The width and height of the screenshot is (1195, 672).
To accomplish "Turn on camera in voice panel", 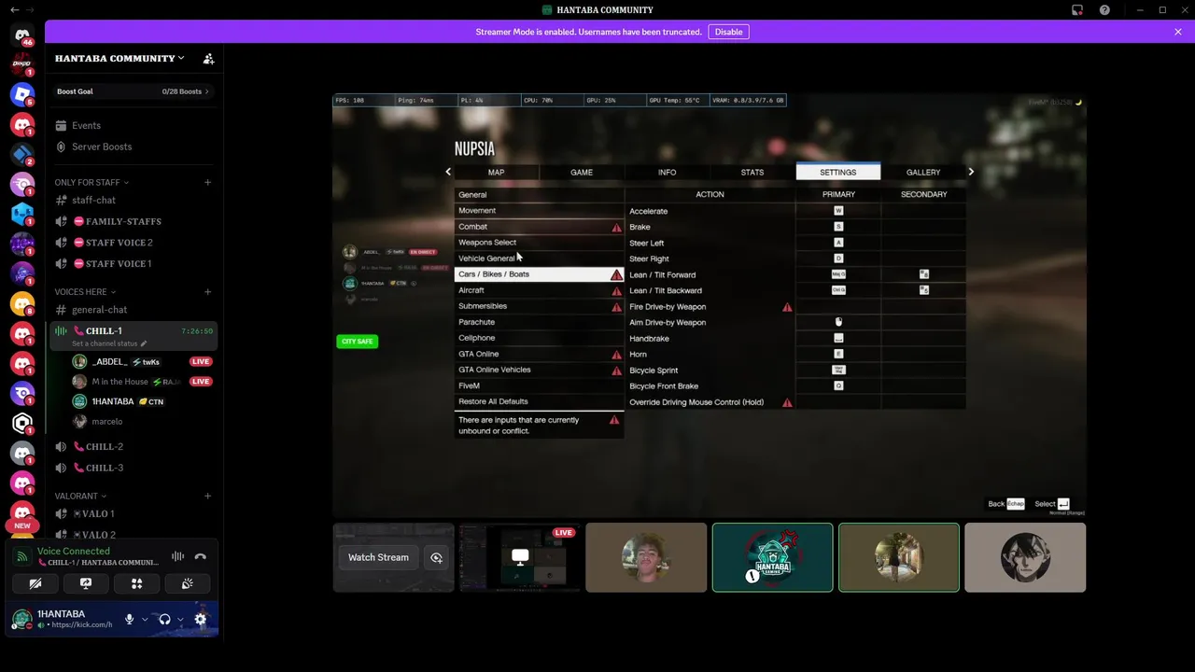I will pos(35,583).
